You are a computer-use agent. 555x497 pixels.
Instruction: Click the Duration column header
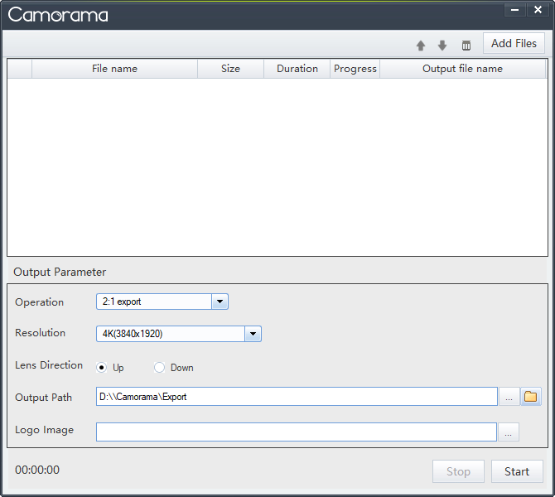pos(297,69)
